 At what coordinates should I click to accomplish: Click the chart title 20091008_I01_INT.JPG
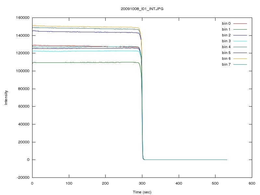point(142,9)
